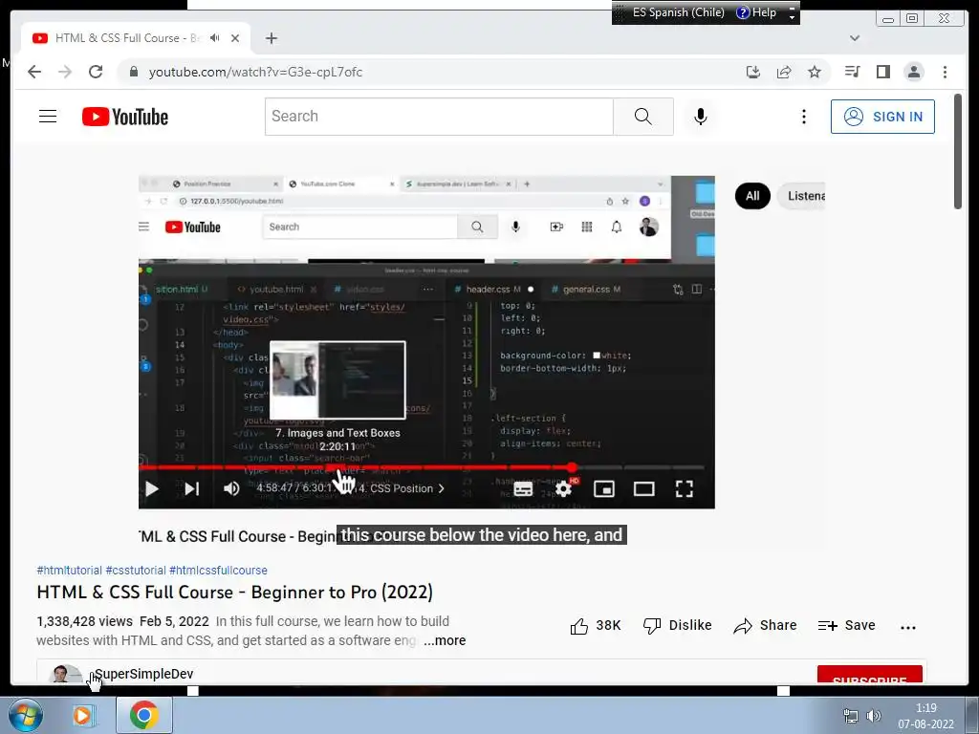Open the Windows Start menu
The width and height of the screenshot is (979, 734).
[24, 715]
